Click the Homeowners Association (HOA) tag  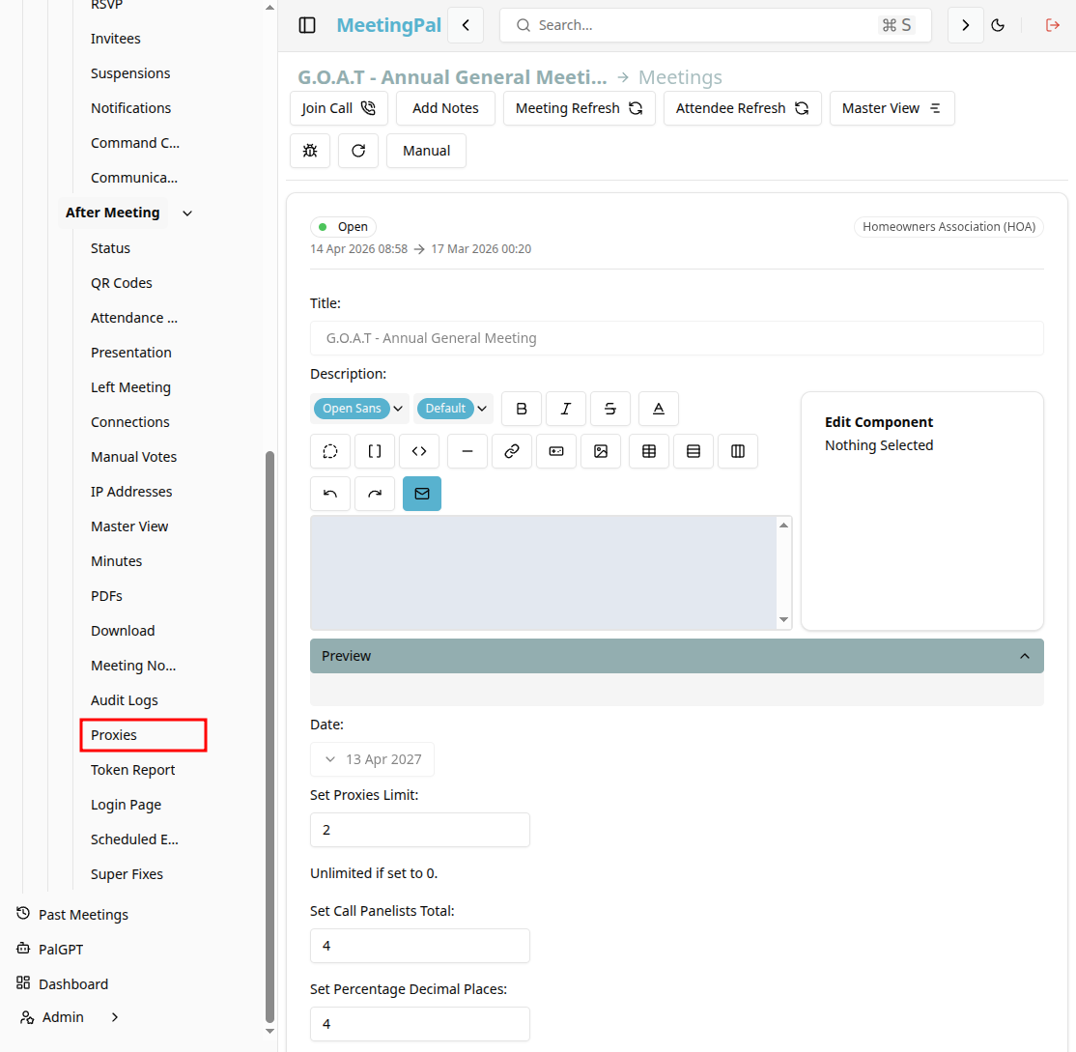click(x=949, y=226)
